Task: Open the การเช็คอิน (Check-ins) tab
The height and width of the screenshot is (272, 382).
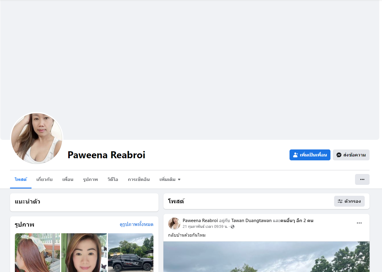Action: [x=139, y=179]
